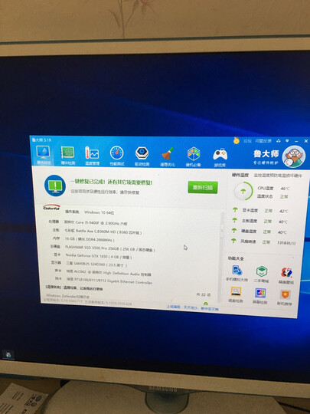
Task: Open the title bar dropdown menu arrow
Action: click(287, 141)
